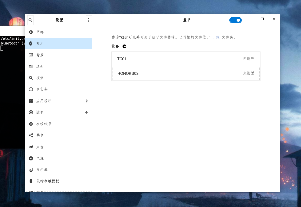Select the 多任务 multitasking icon
The width and height of the screenshot is (301, 207).
click(31, 89)
